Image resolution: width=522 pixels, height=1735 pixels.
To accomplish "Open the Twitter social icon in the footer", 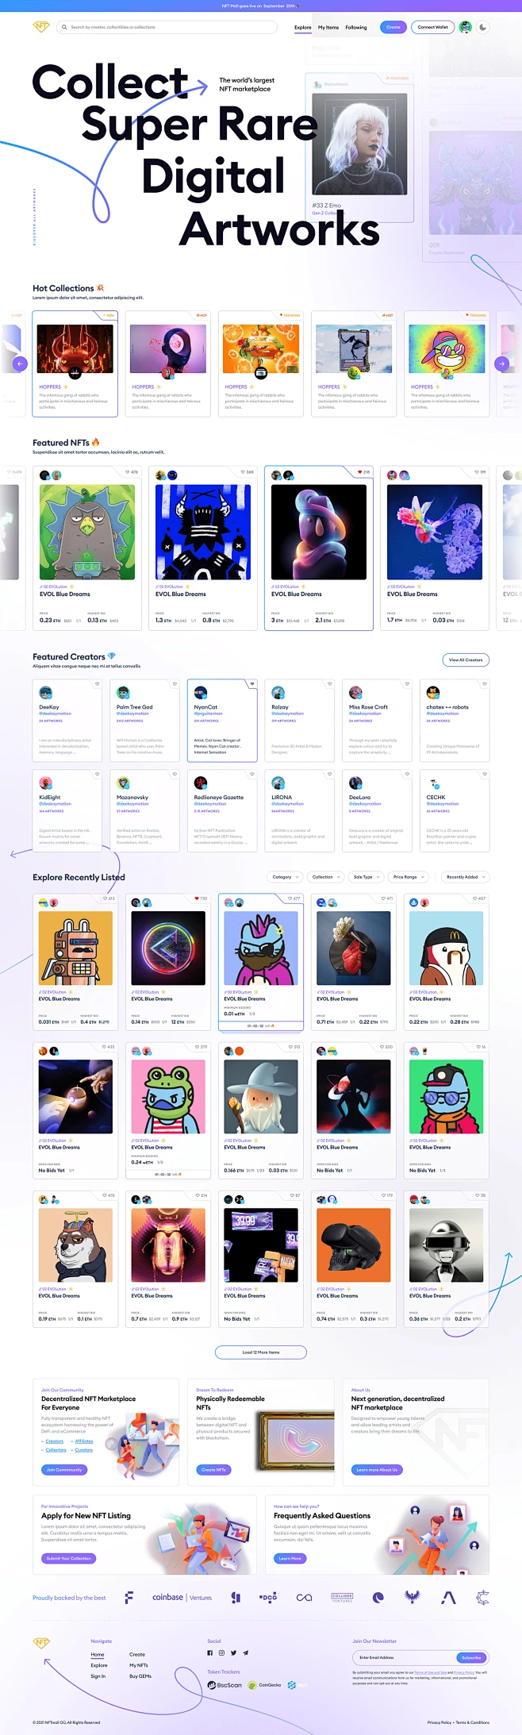I will tap(234, 1652).
